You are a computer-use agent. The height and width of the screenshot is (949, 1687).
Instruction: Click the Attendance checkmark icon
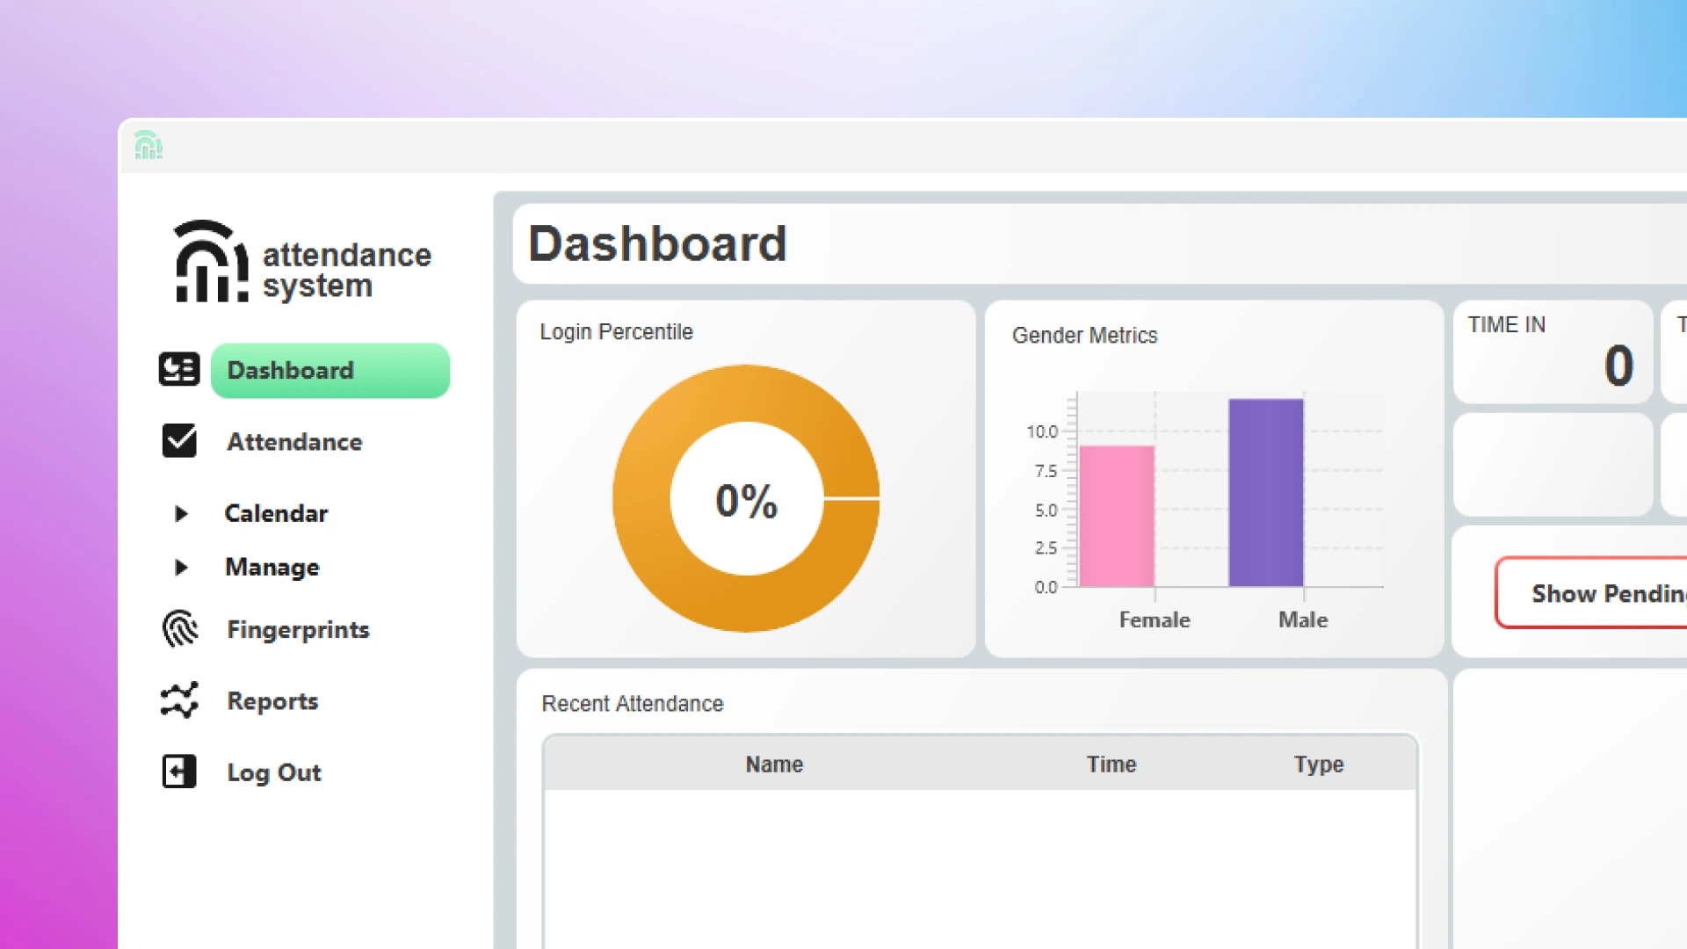(x=179, y=441)
